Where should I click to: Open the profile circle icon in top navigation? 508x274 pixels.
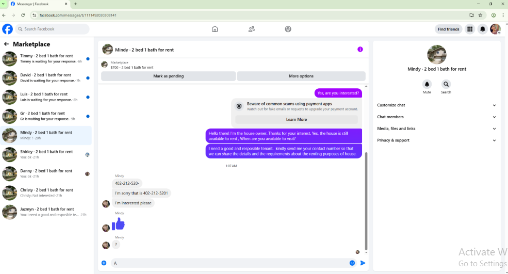[288, 29]
